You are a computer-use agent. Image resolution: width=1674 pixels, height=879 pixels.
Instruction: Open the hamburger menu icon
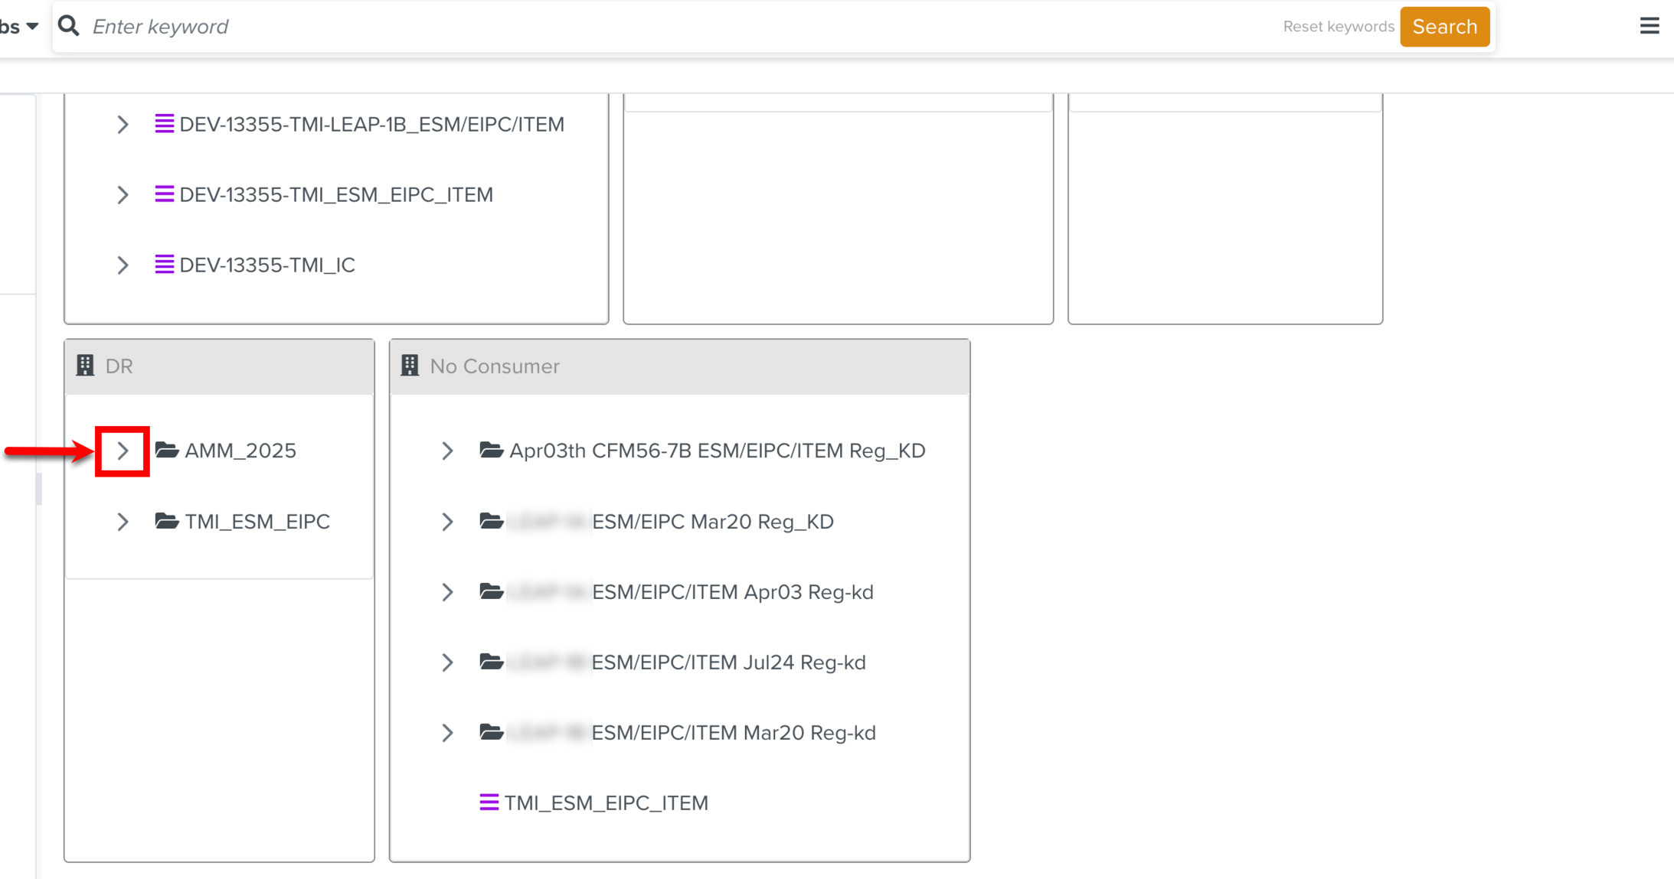pyautogui.click(x=1649, y=26)
